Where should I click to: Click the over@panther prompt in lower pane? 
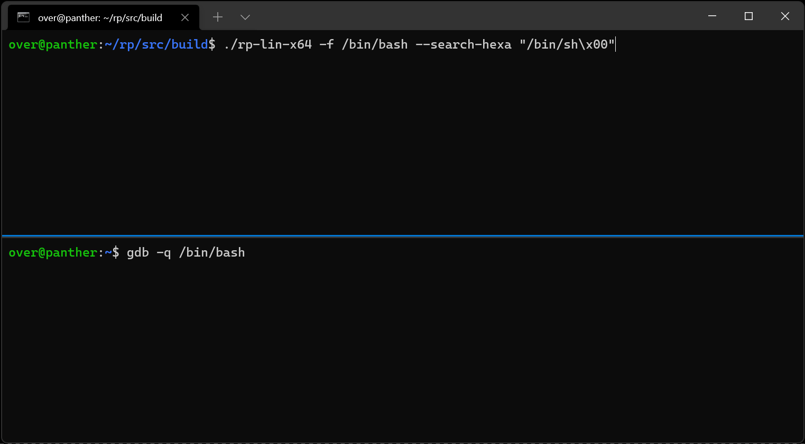tap(53, 252)
